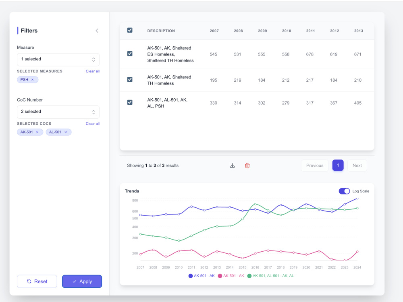The height and width of the screenshot is (302, 403).
Task: Click the 2011 column header
Action: (310, 31)
